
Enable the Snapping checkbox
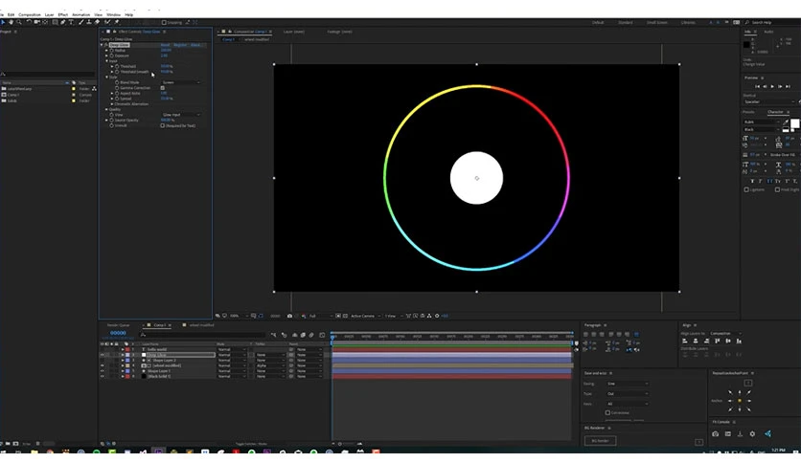(x=164, y=22)
